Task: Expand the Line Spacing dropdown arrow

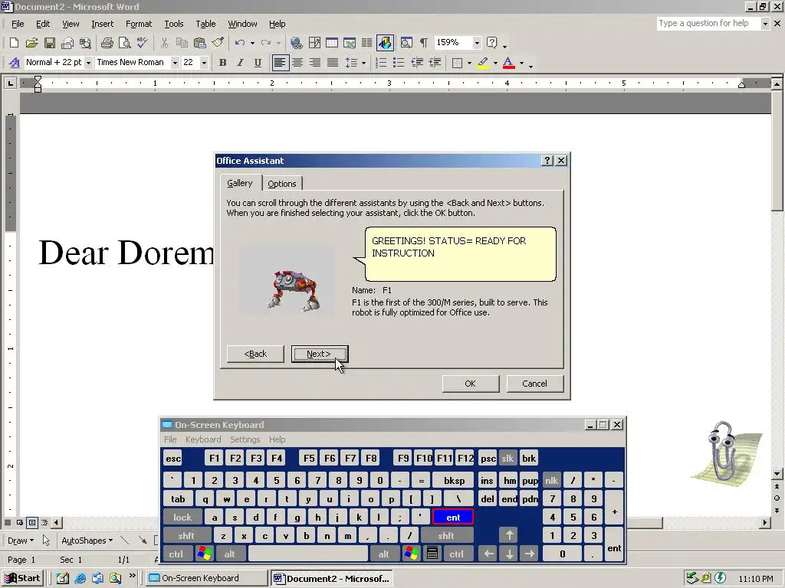Action: coord(363,63)
